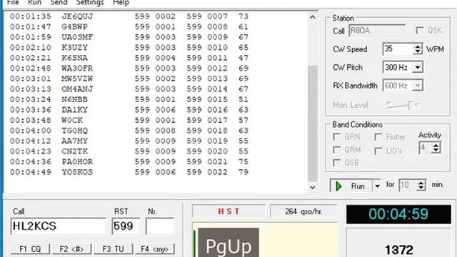This screenshot has width=457, height=257.
Task: Enable the Flutter checkbox
Action: pyautogui.click(x=378, y=136)
